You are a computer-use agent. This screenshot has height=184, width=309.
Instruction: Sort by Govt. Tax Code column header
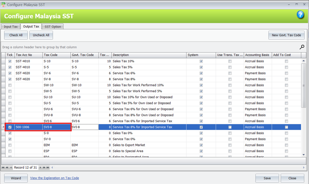pos(85,55)
